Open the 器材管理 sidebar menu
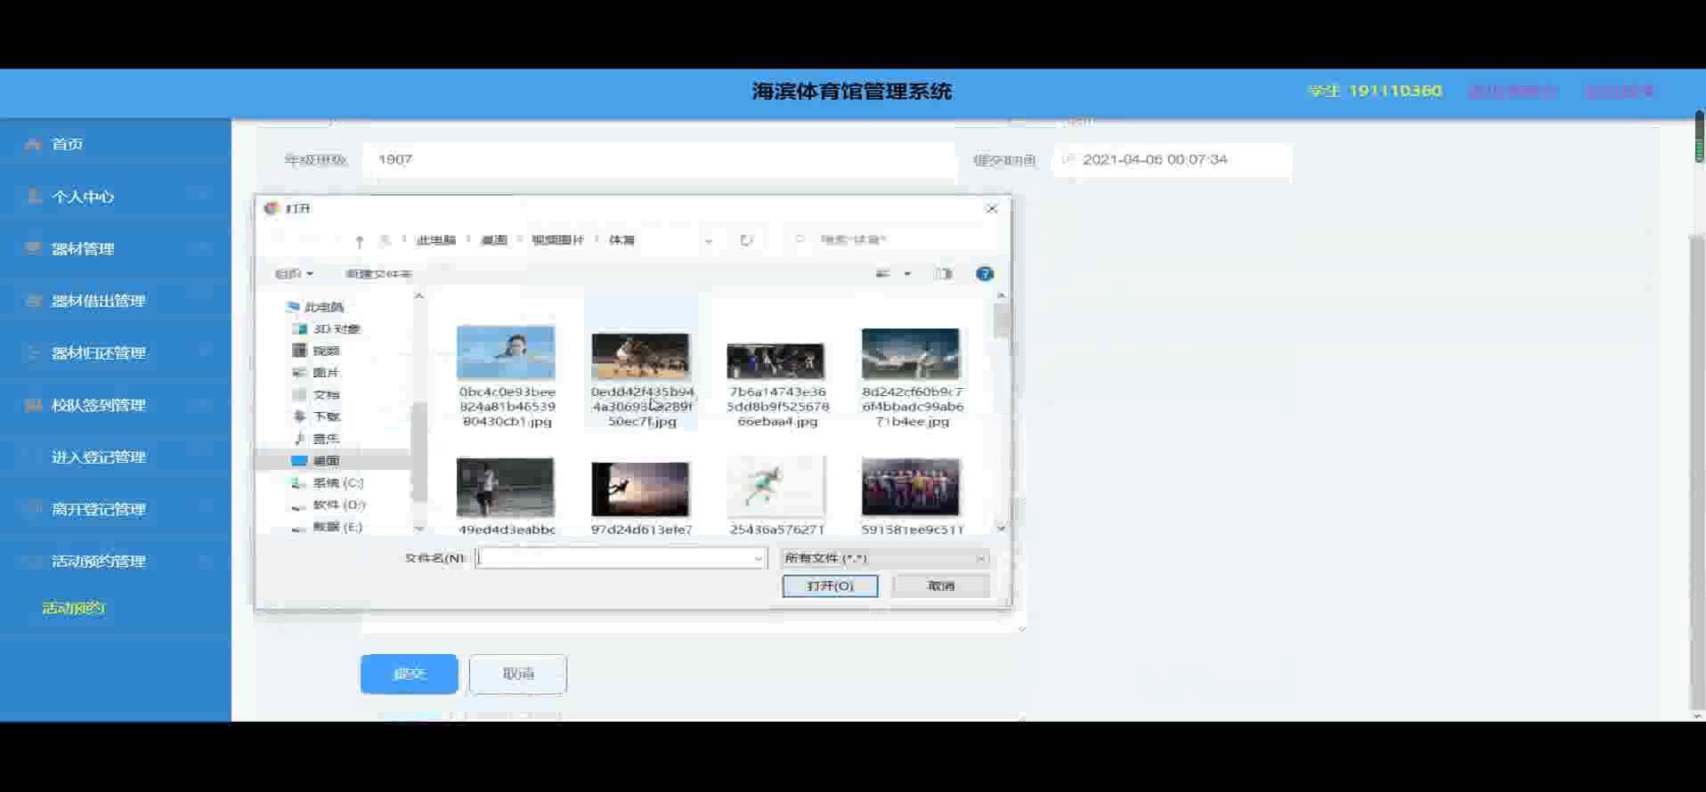Viewport: 1706px width, 792px height. point(83,249)
